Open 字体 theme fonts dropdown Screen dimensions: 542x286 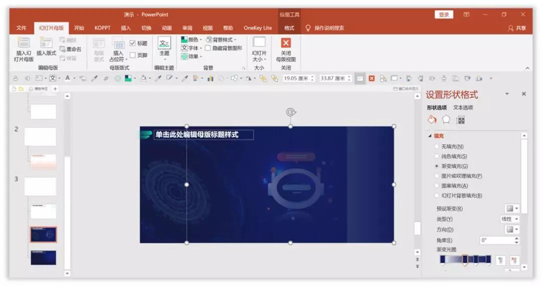191,48
